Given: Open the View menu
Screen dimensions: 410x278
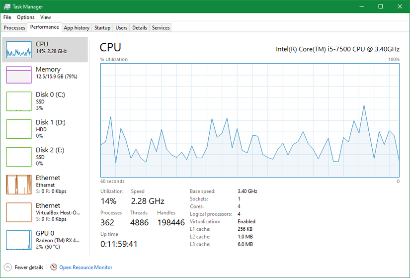Looking at the screenshot, I should click(x=46, y=17).
